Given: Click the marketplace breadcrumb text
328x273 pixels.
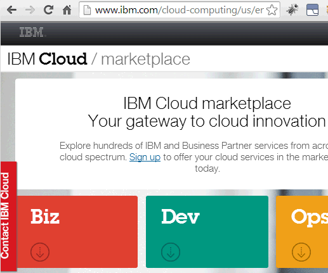Looking at the screenshot, I should [145, 60].
